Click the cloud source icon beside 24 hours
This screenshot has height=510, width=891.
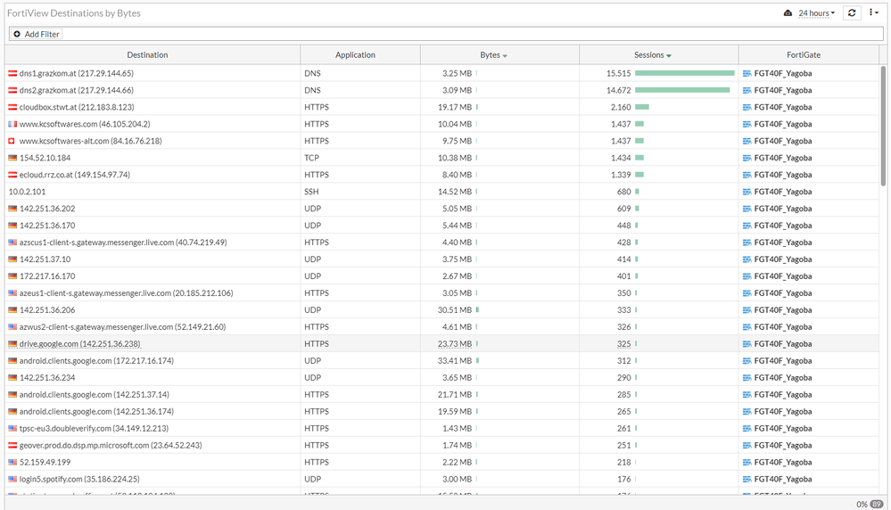click(788, 13)
